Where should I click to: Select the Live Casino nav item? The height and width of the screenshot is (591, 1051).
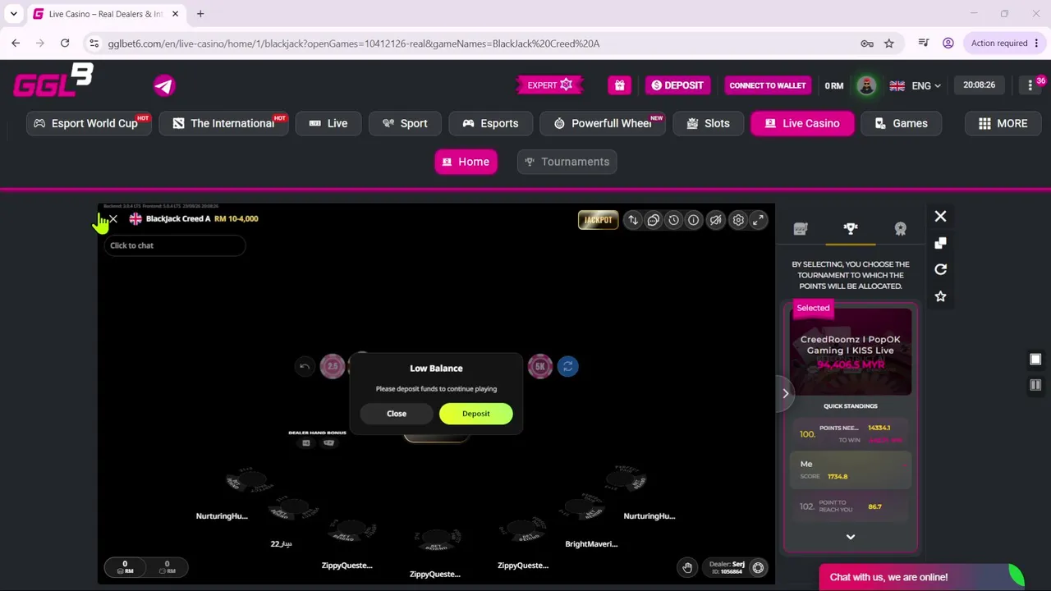point(802,123)
